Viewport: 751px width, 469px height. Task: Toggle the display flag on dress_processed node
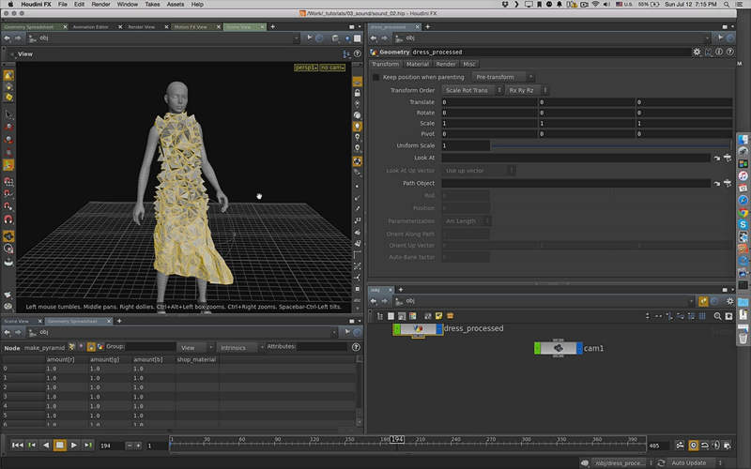(440, 329)
